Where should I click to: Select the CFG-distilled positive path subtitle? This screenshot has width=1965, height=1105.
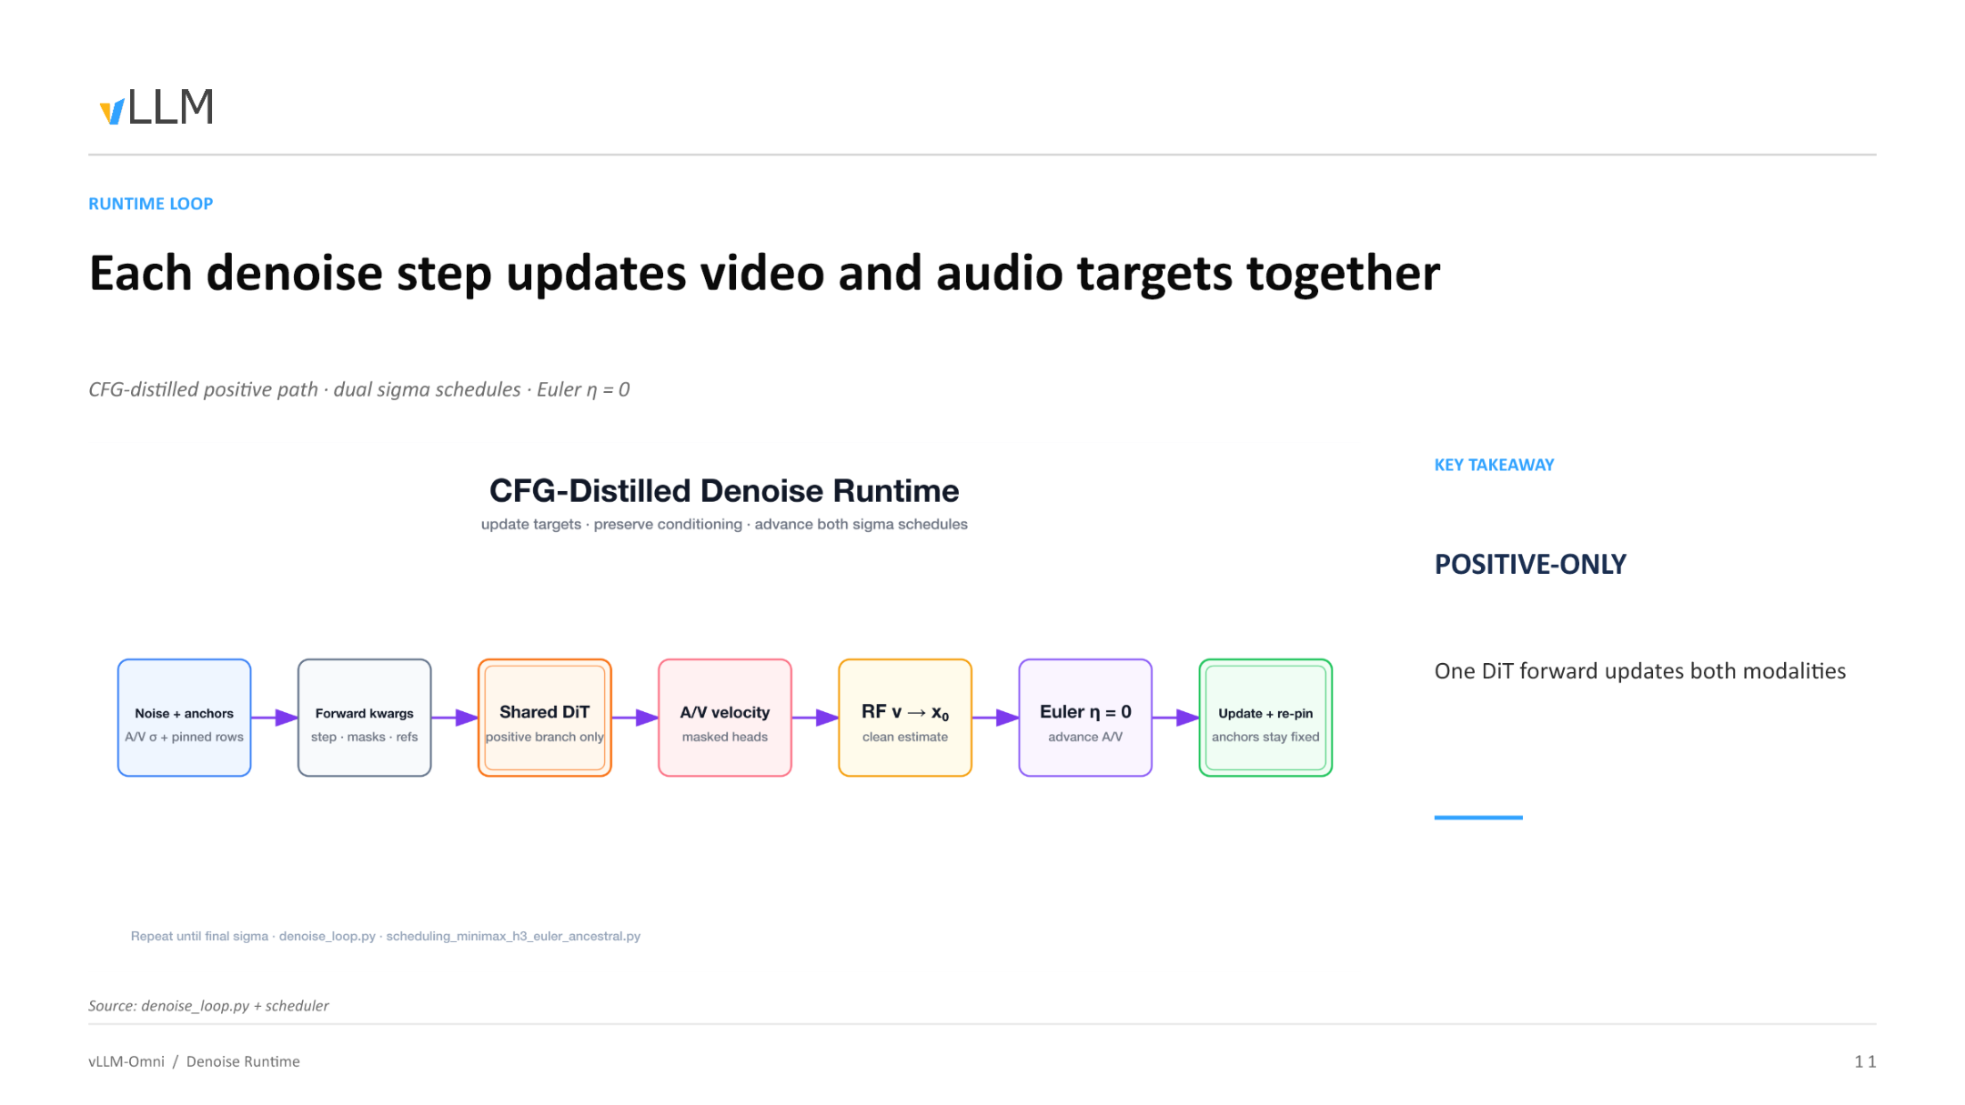click(x=358, y=389)
